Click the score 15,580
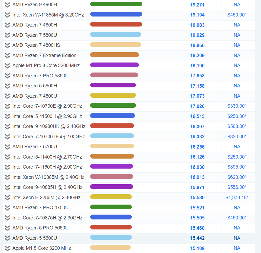This screenshot has width=261, height=253. [x=197, y=198]
